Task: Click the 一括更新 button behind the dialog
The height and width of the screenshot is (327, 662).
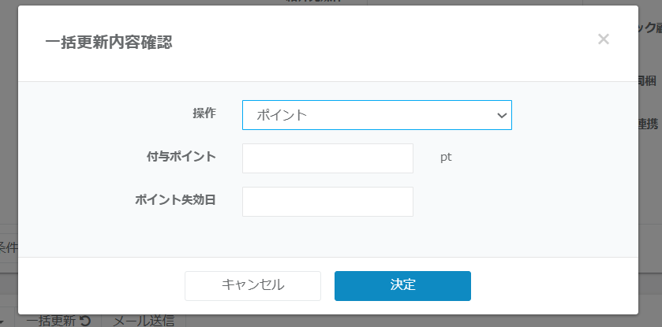Action: pos(51,321)
